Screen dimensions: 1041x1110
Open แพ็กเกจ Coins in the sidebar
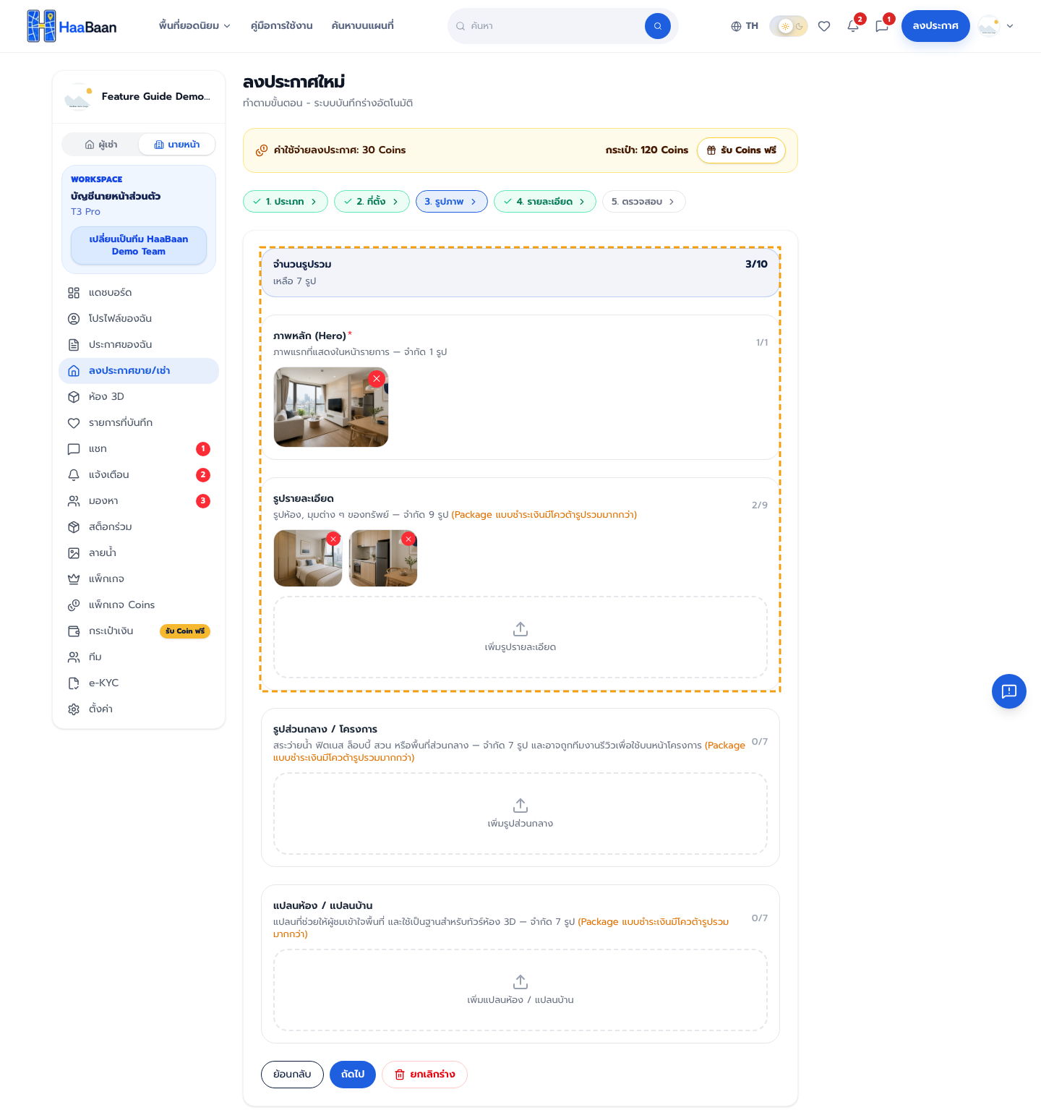(x=139, y=605)
